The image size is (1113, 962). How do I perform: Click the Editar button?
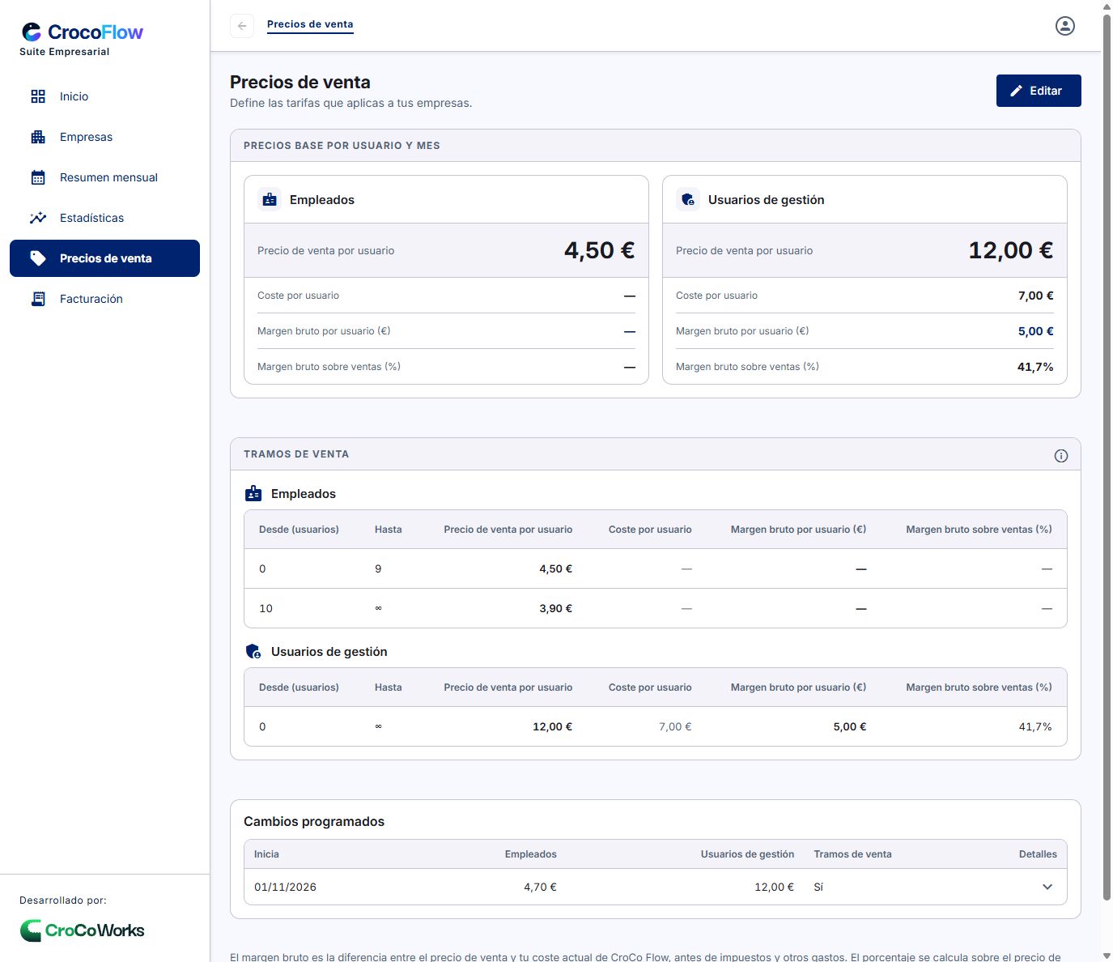point(1039,91)
